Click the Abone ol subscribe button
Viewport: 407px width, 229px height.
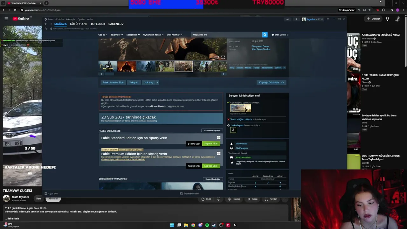[x=53, y=199]
